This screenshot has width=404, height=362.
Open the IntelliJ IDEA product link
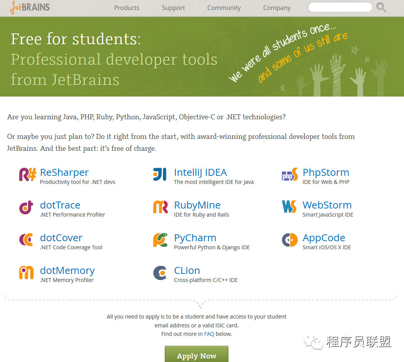coord(200,172)
